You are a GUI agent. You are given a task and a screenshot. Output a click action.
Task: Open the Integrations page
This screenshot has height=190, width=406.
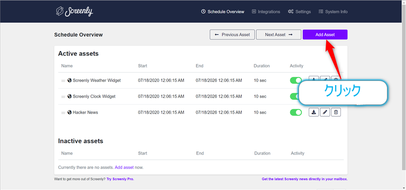pos(266,12)
